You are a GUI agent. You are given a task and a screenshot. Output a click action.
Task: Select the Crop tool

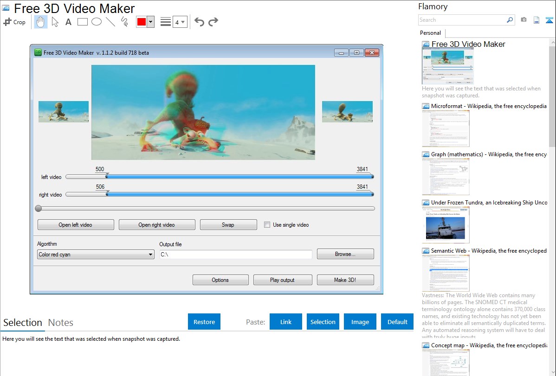[14, 22]
